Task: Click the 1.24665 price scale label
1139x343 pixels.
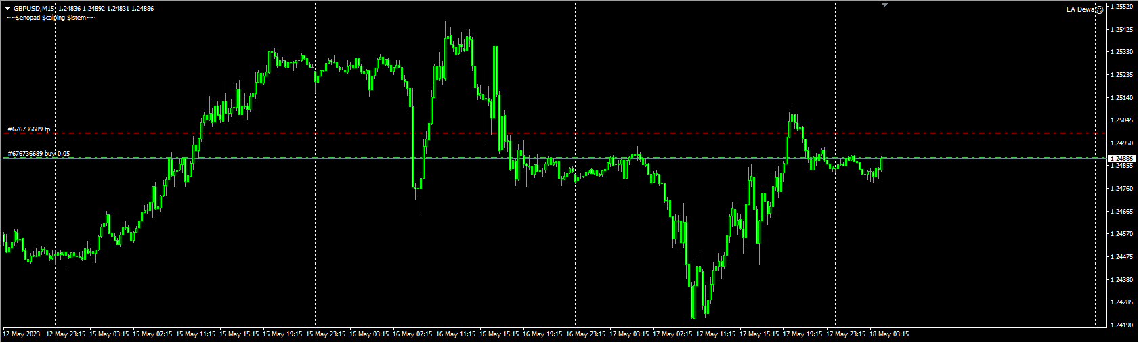Action: pyautogui.click(x=1122, y=212)
